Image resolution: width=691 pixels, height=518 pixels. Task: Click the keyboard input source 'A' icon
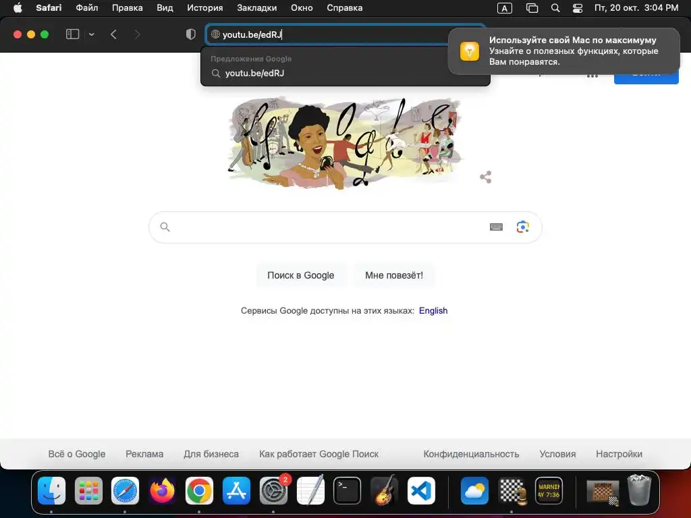[505, 8]
